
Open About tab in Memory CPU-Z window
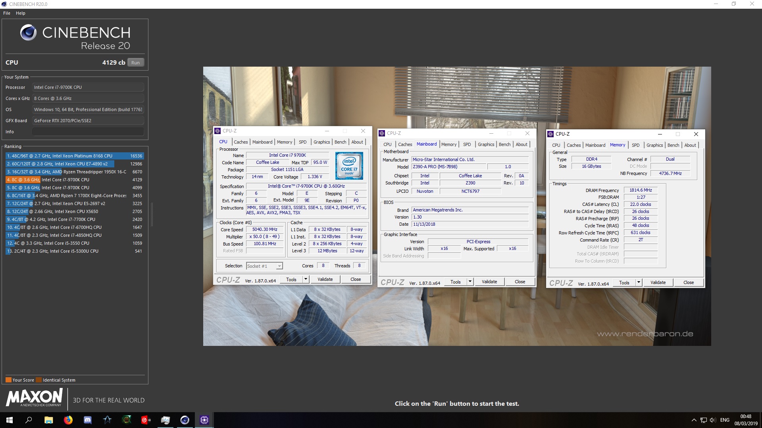pyautogui.click(x=690, y=145)
